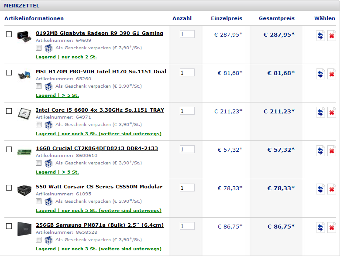This screenshot has height=256, width=340.
Task: Click 'Artikelnummer: 64609' text
Action: 63,40
